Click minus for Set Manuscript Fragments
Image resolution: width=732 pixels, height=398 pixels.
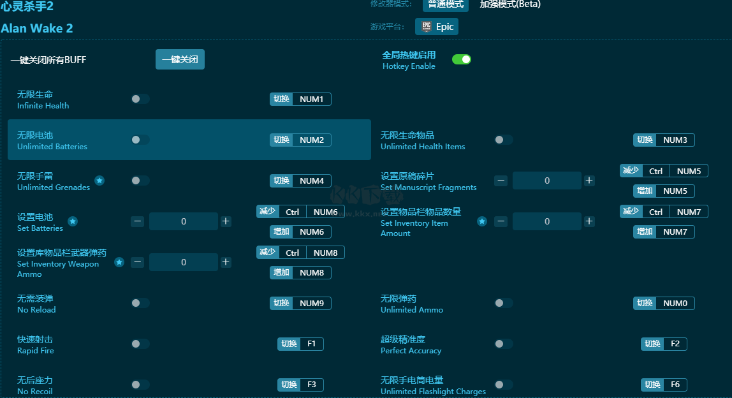click(x=501, y=181)
